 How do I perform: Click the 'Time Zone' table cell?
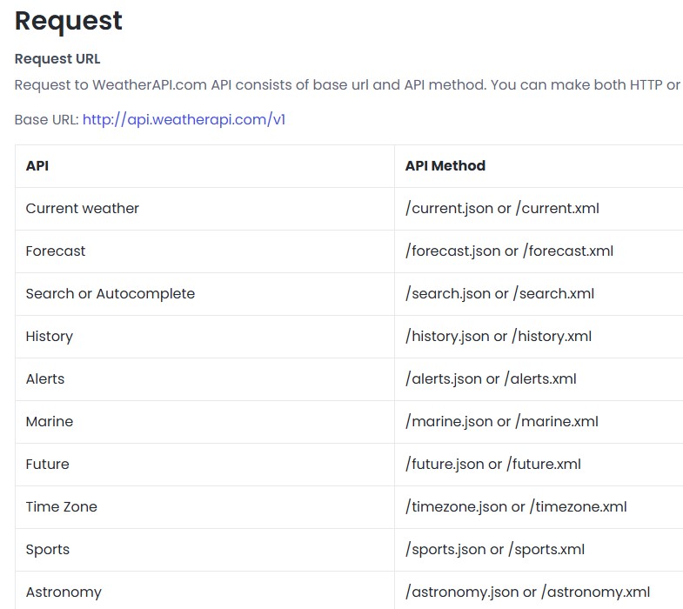(204, 507)
